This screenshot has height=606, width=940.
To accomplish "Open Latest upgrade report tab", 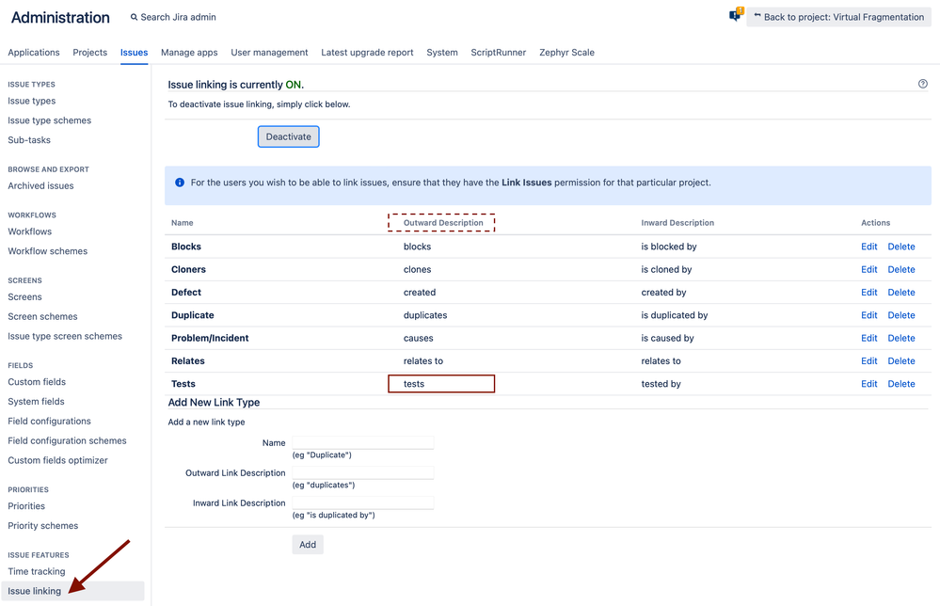I will [367, 52].
